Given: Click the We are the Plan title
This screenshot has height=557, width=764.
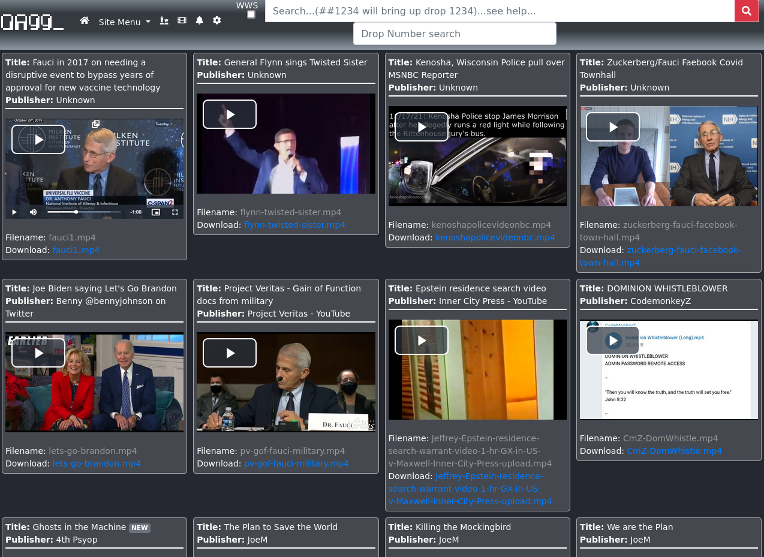Looking at the screenshot, I should point(640,527).
